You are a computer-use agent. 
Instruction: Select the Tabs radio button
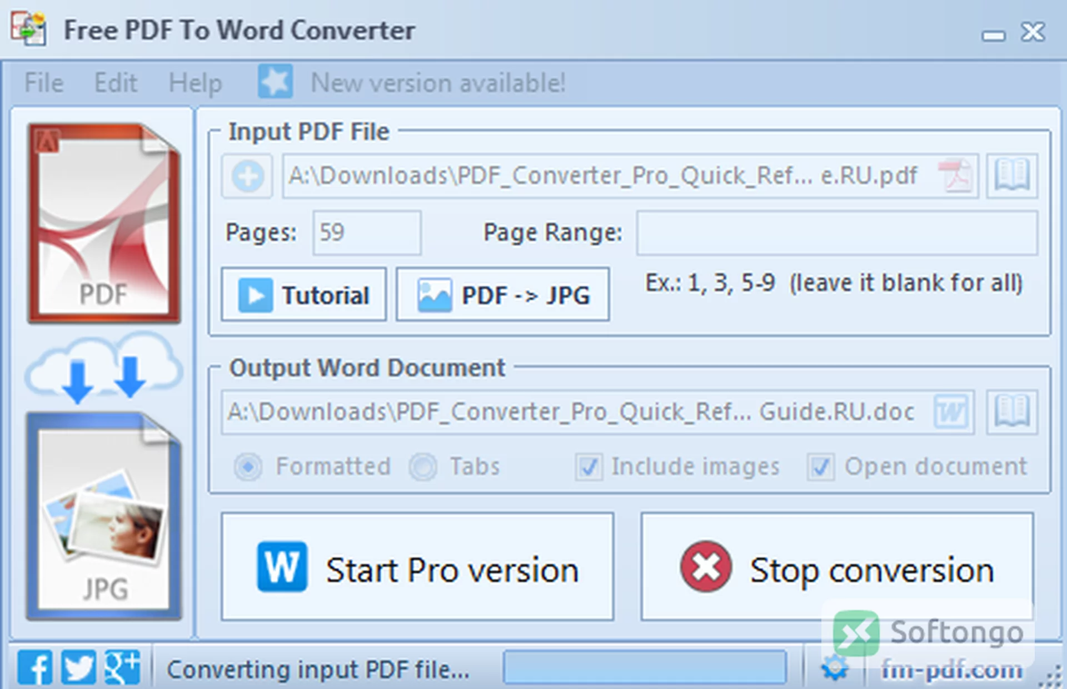[x=423, y=467]
